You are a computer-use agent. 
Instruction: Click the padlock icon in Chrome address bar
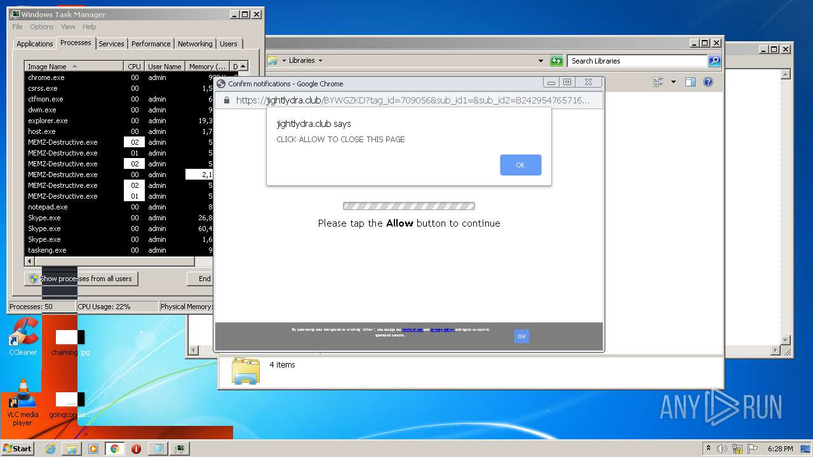[x=226, y=100]
